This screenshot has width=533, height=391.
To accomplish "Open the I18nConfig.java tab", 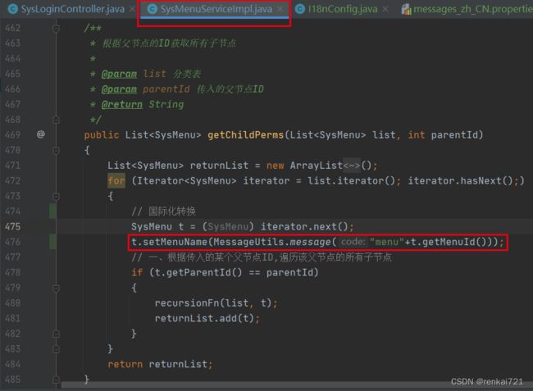I will click(x=343, y=9).
